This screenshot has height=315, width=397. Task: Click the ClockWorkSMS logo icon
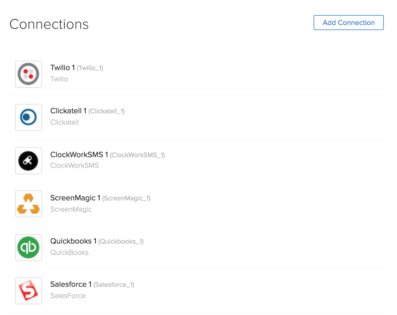[x=29, y=161]
